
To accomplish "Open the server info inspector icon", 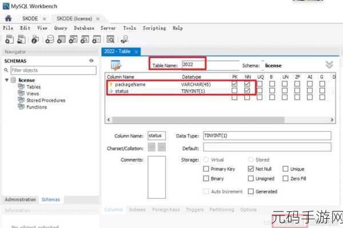I will (35, 40).
